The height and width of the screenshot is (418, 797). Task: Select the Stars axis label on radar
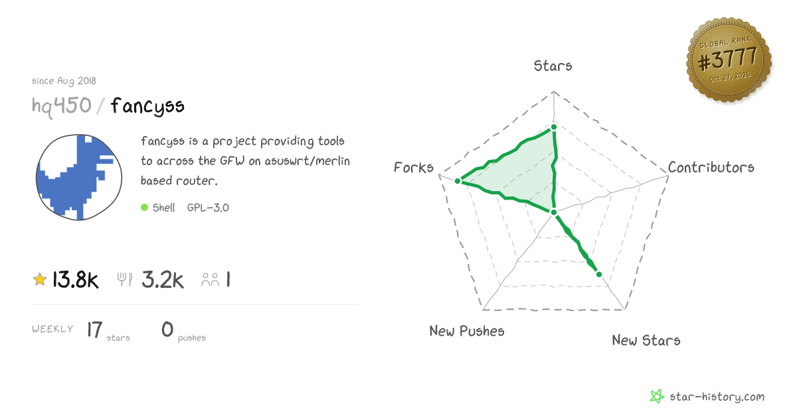(x=553, y=66)
